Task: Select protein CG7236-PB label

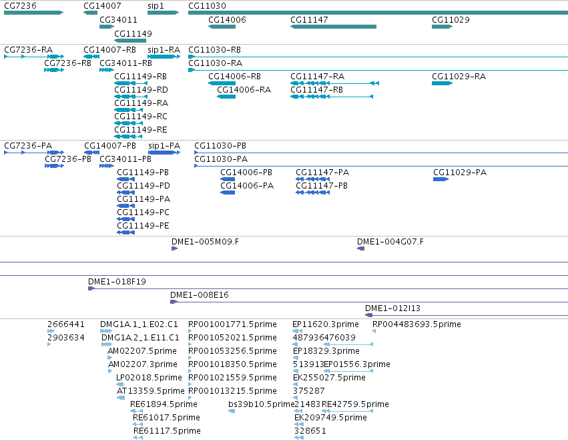Action: pyautogui.click(x=67, y=159)
